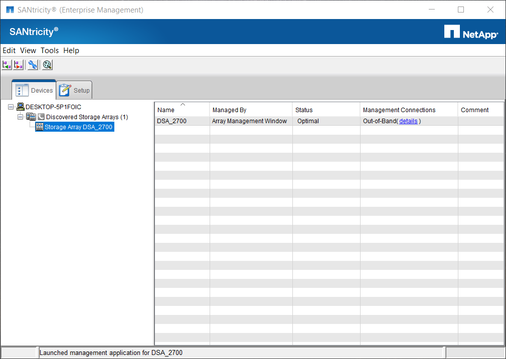Viewport: 506px width, 359px height.
Task: Collapse the Discovered Storage Arrays node
Action: 21,117
